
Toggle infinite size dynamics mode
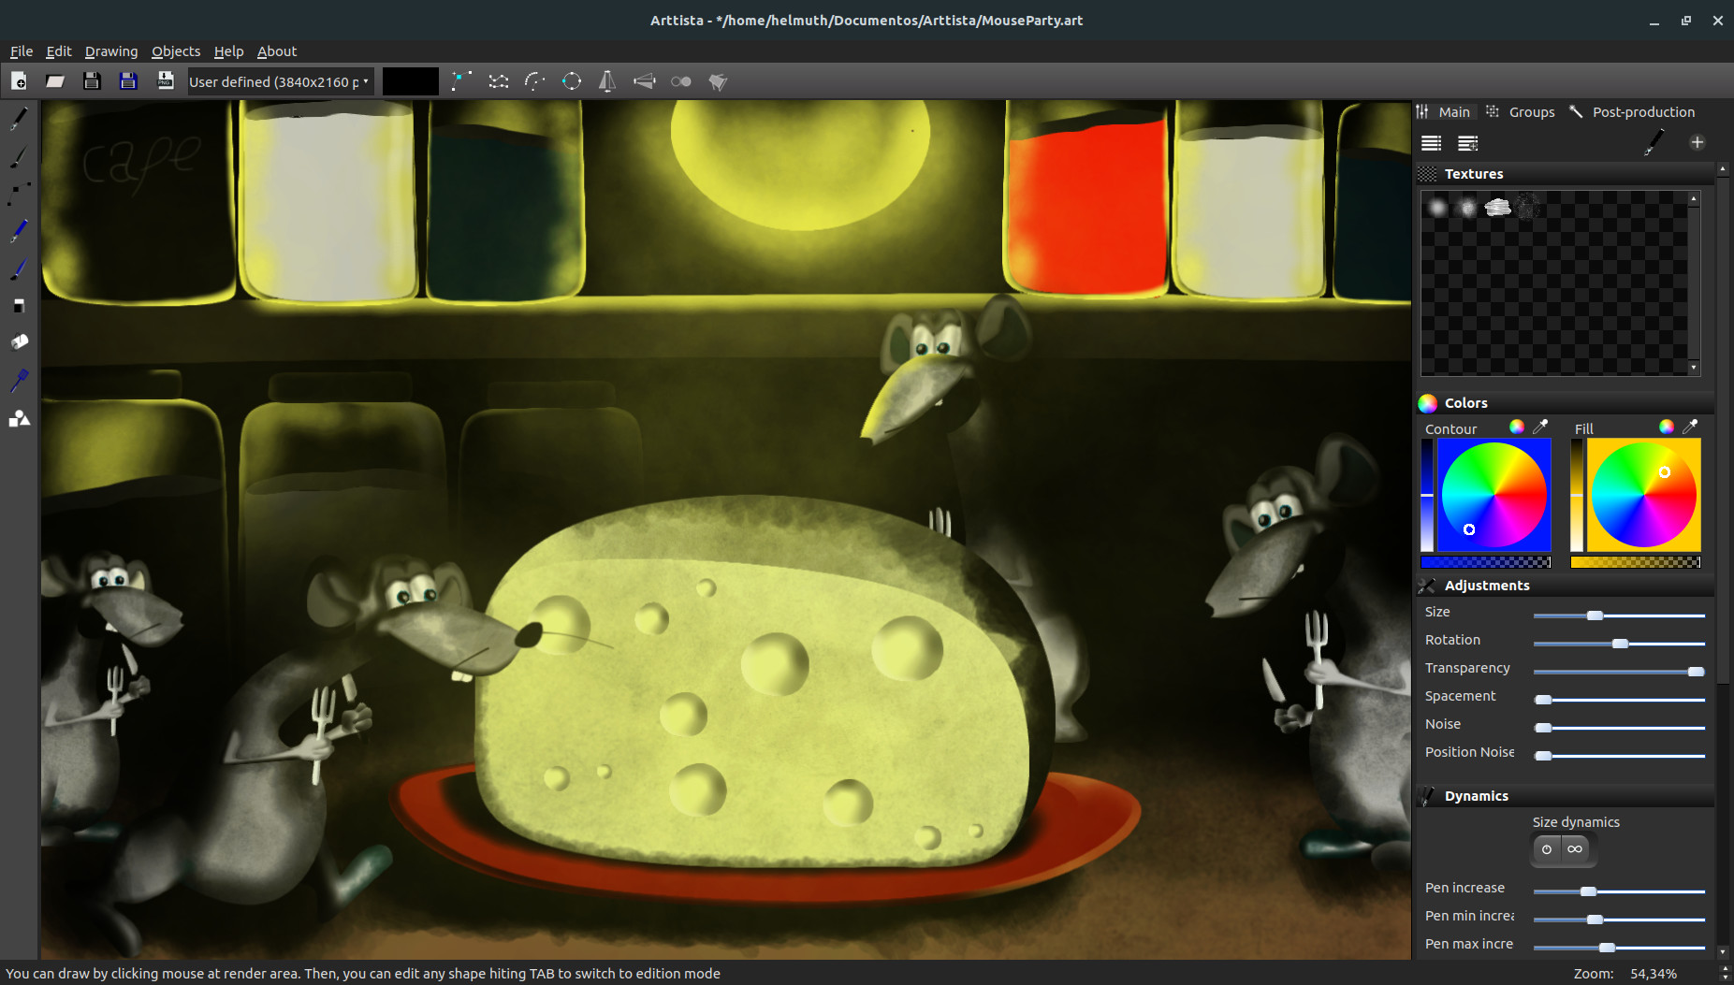click(1576, 849)
